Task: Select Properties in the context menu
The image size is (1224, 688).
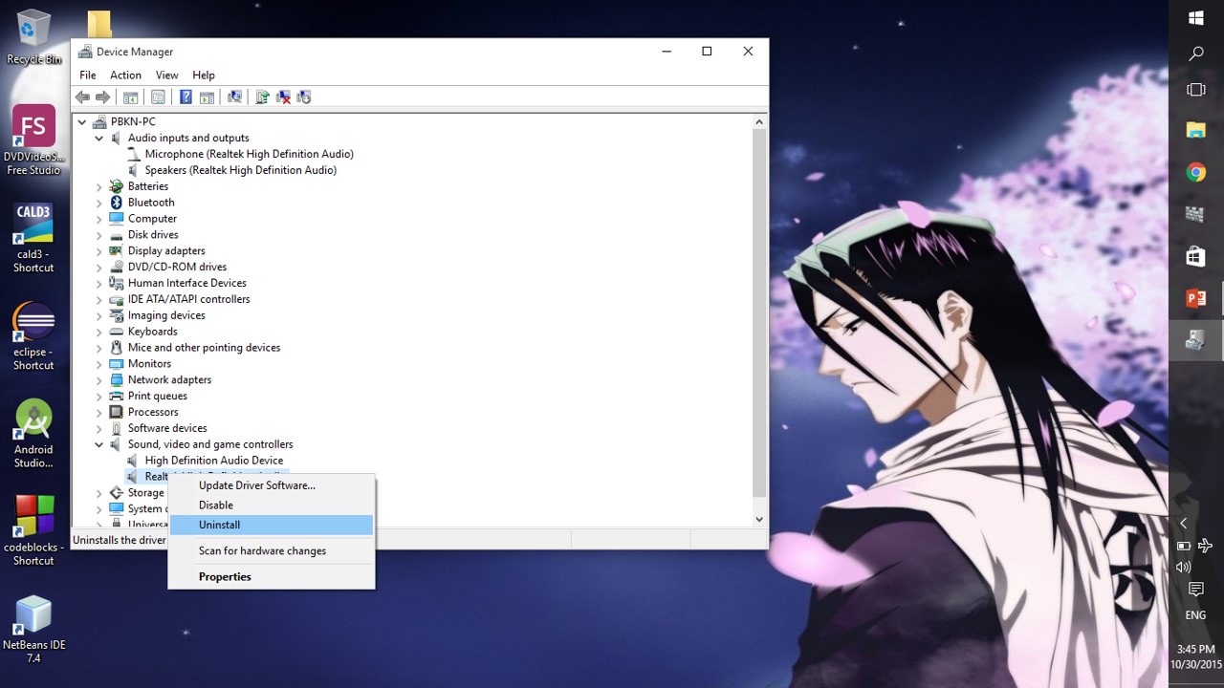Action: point(225,577)
